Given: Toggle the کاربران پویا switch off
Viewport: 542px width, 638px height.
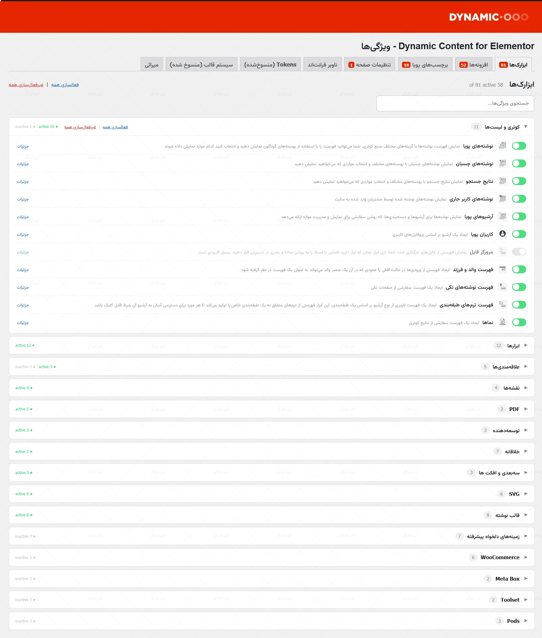Looking at the screenshot, I should pos(519,234).
